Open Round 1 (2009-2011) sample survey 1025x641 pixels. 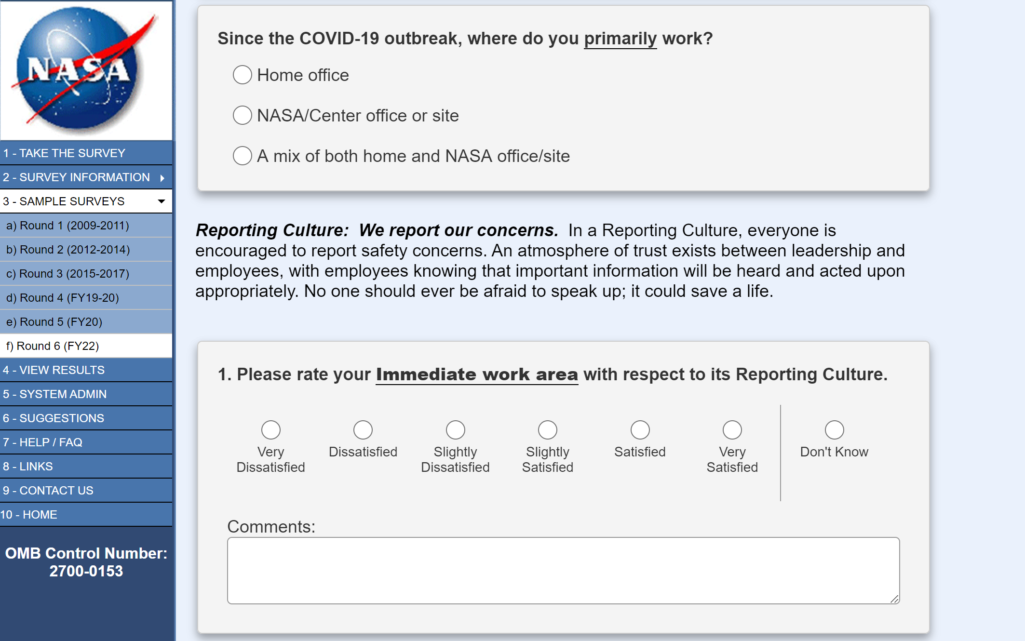[67, 226]
